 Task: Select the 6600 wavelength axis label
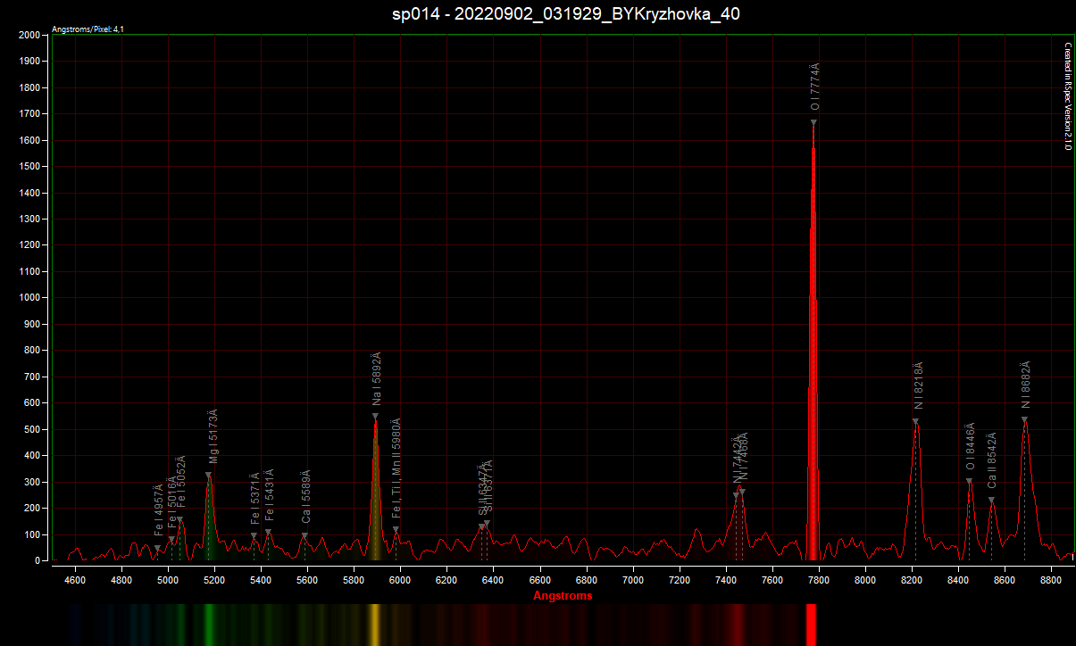tap(540, 580)
